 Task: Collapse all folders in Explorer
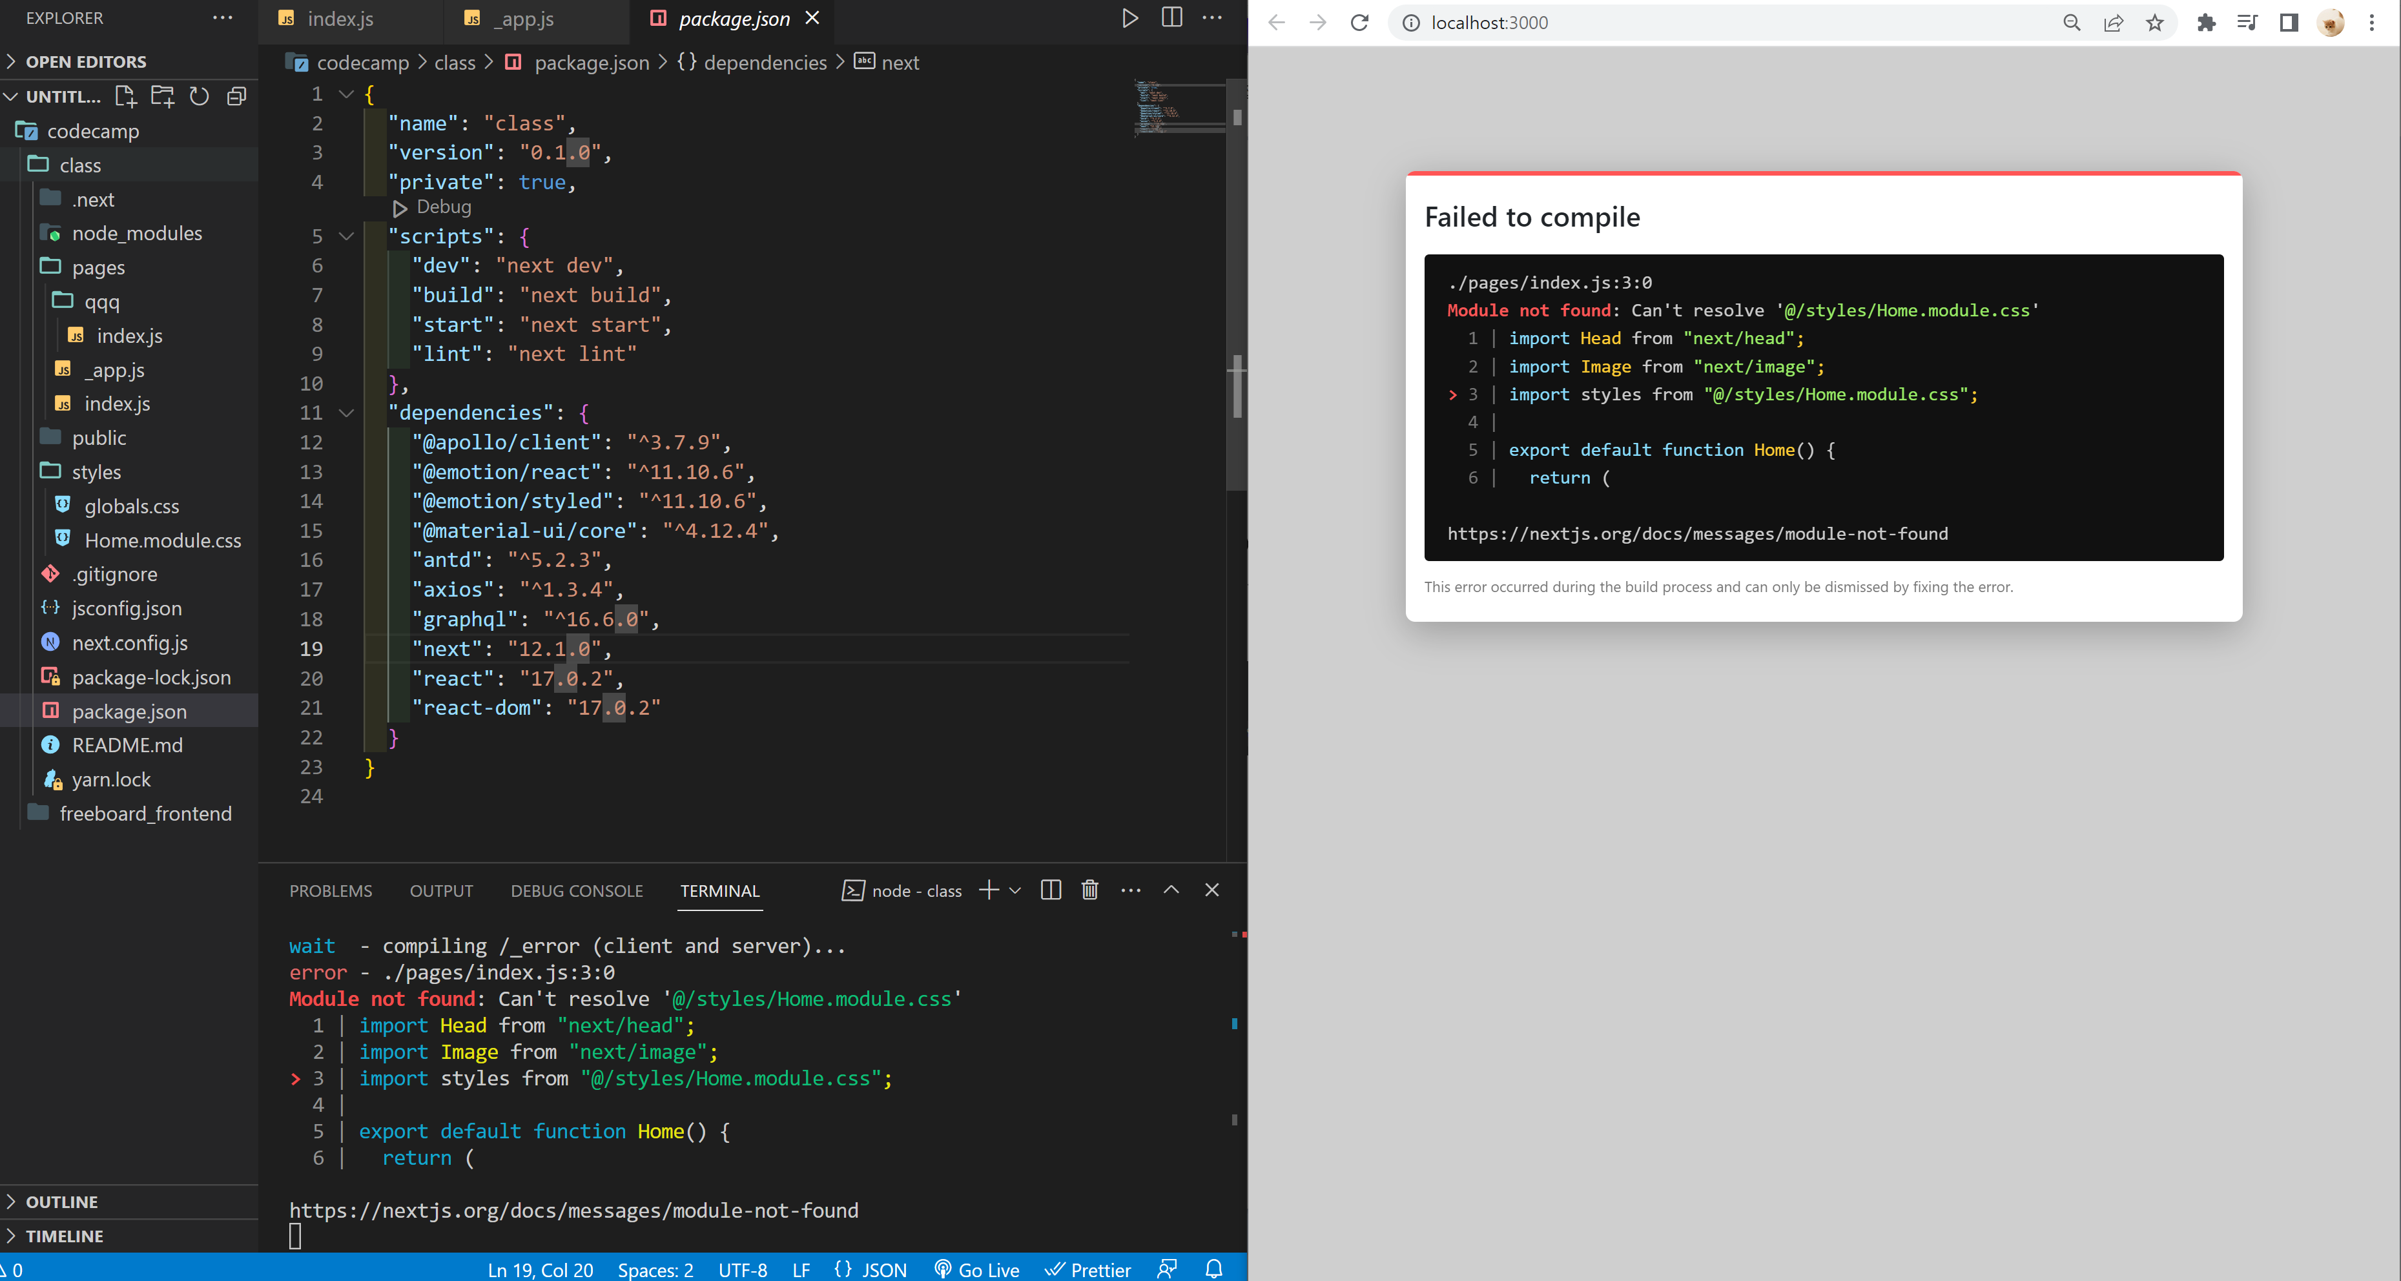pyautogui.click(x=237, y=96)
